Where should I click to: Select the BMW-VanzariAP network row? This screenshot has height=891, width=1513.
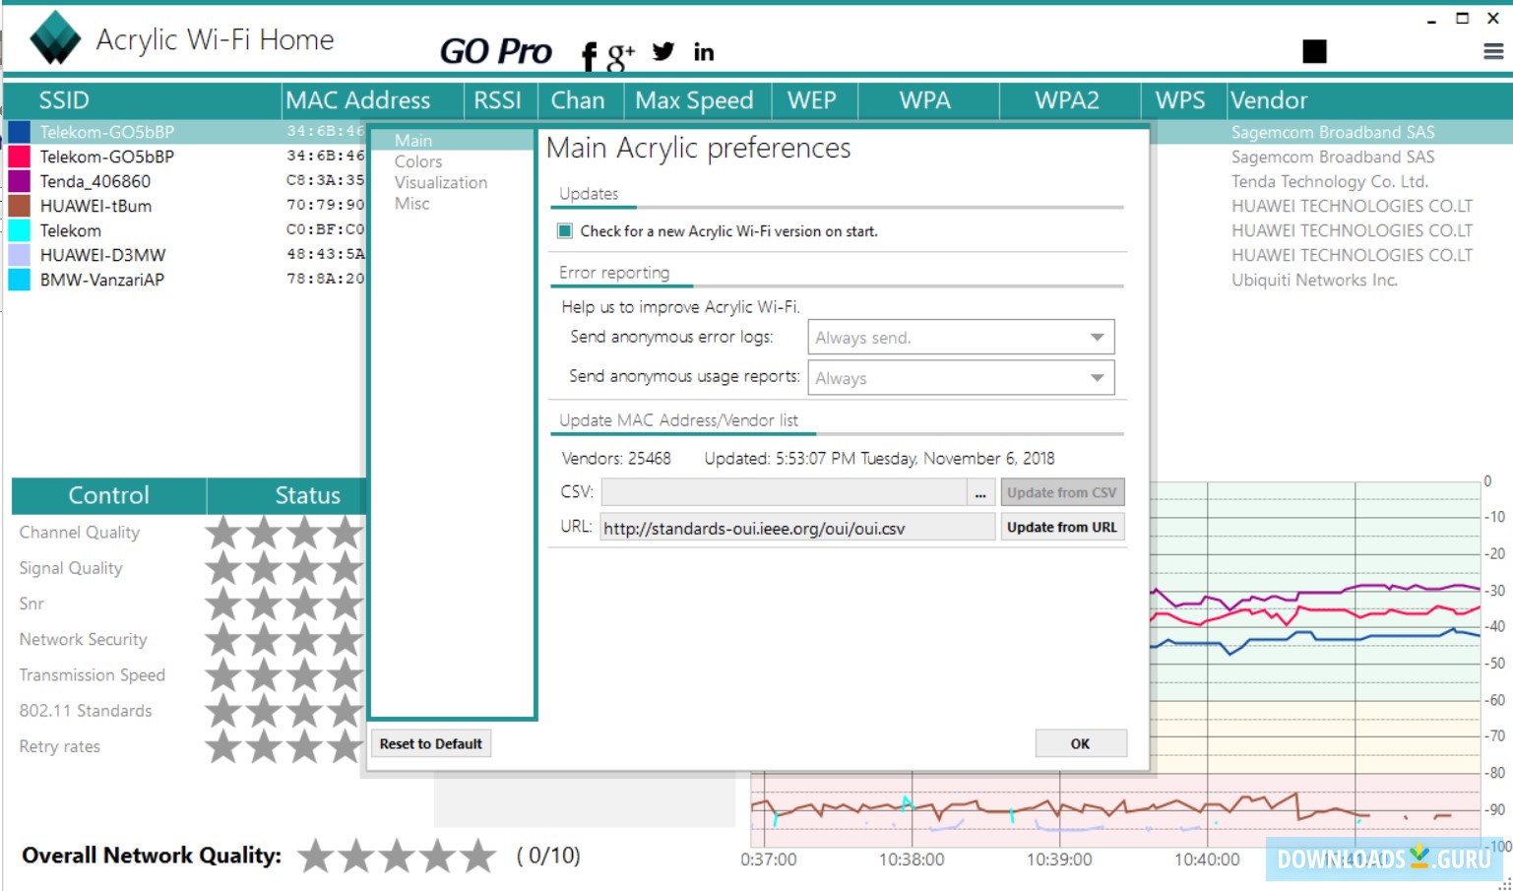(x=102, y=280)
